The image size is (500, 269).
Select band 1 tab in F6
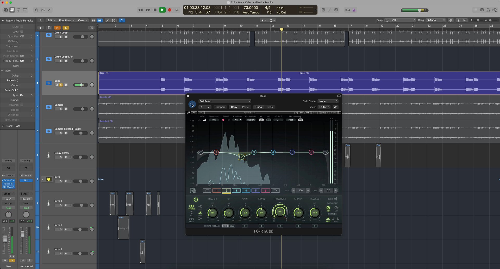click(x=217, y=191)
